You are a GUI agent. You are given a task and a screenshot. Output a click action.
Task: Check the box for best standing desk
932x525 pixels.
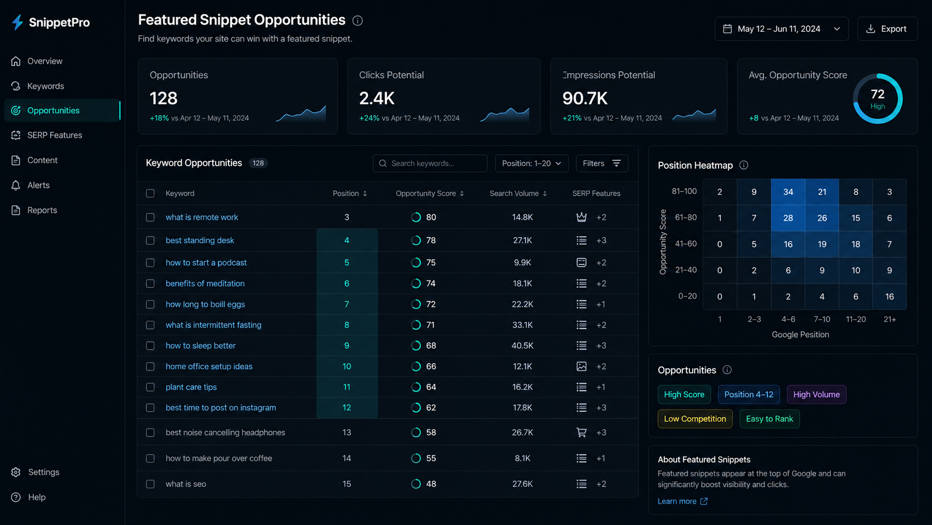point(150,240)
